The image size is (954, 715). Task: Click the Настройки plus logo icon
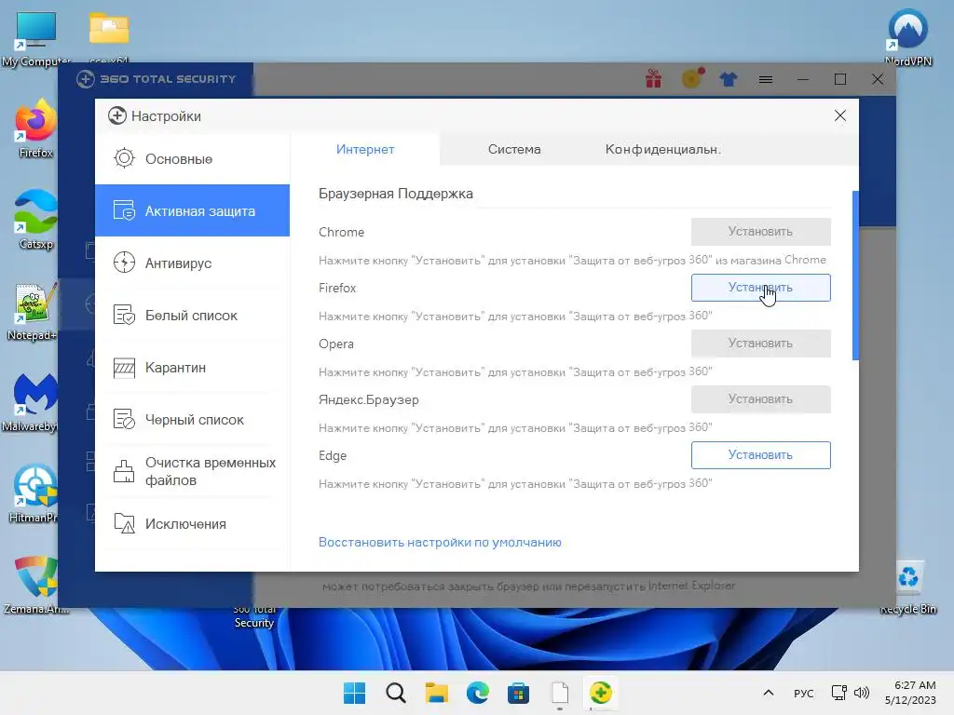coord(116,115)
